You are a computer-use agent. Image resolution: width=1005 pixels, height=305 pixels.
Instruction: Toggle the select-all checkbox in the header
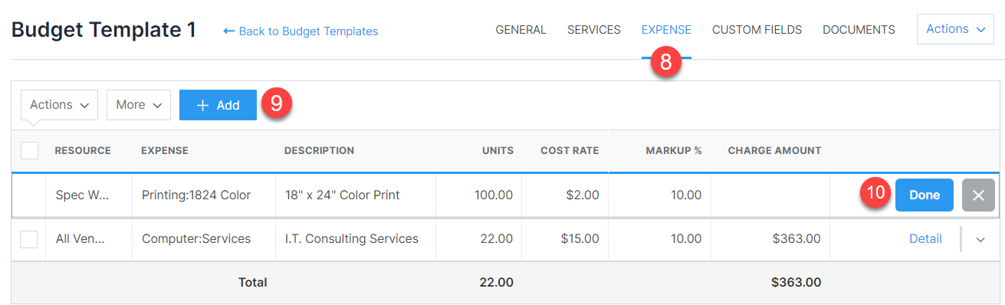point(29,150)
